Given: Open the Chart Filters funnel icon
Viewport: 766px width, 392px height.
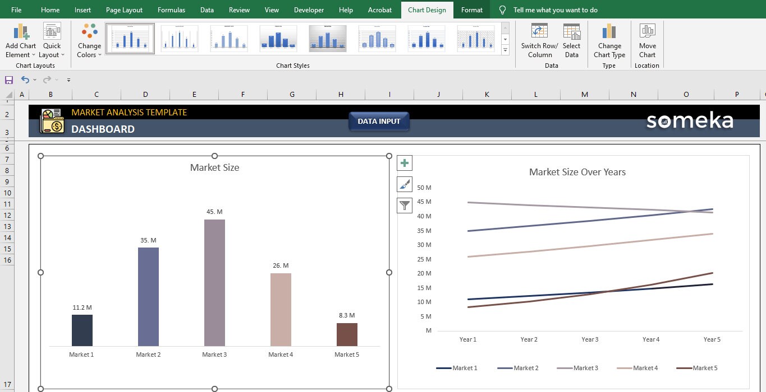Looking at the screenshot, I should pyautogui.click(x=405, y=205).
